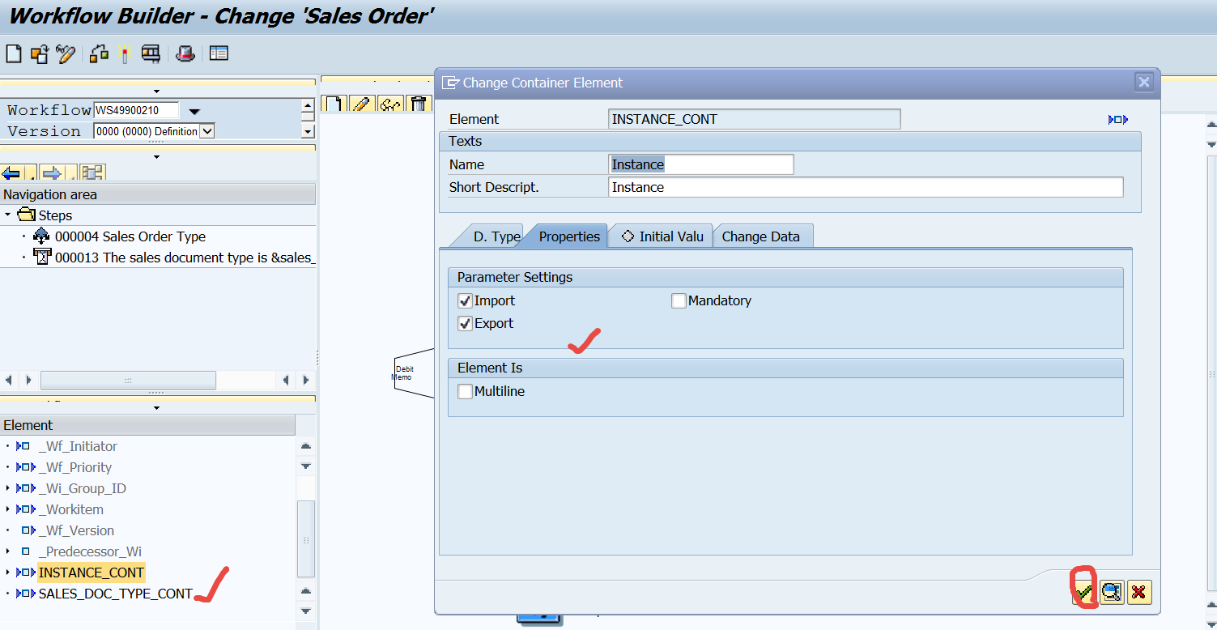Viewport: 1217px width, 630px height.
Task: Select SALES_DOC_TYPE_CONT element
Action: [116, 594]
